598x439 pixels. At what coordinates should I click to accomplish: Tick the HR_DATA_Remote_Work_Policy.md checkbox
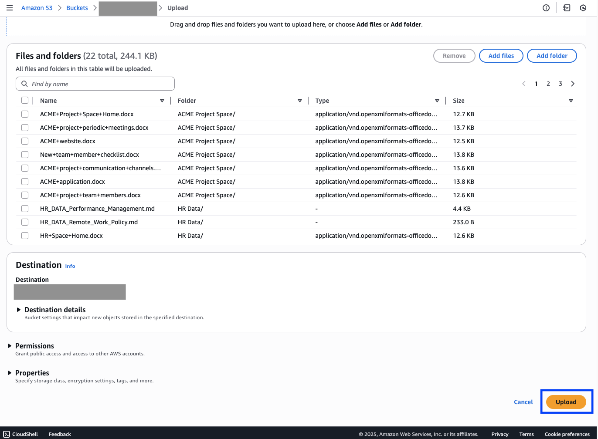pos(25,222)
